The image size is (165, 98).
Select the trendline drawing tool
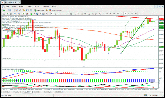pyautogui.click(x=67, y=14)
